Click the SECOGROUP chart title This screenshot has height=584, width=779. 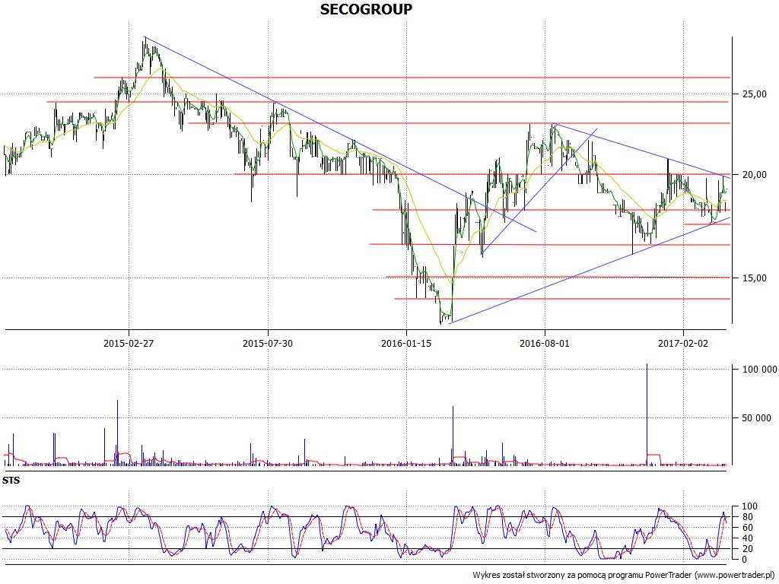366,9
